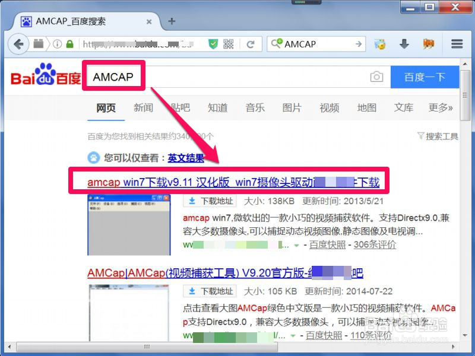Click the text 大小: 138KB

click(x=269, y=201)
